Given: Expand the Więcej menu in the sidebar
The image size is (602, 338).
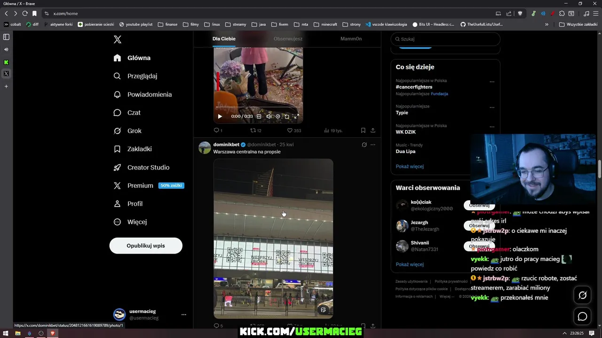Looking at the screenshot, I should point(130,222).
